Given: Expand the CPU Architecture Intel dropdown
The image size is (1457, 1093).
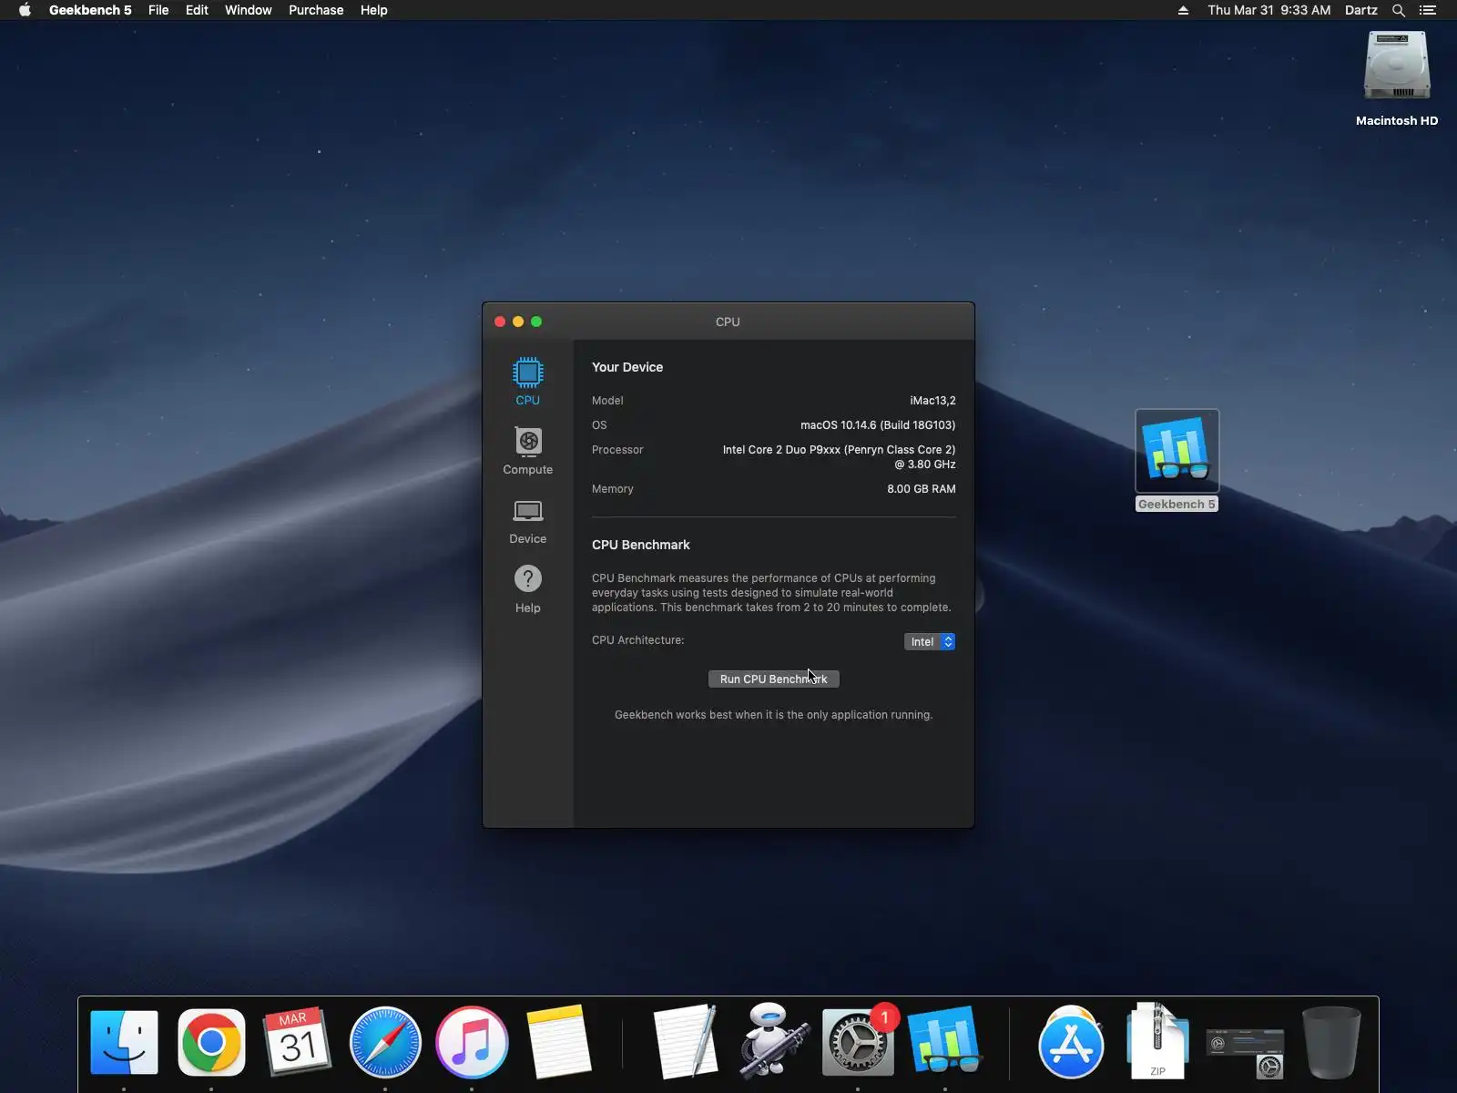Looking at the screenshot, I should (930, 641).
